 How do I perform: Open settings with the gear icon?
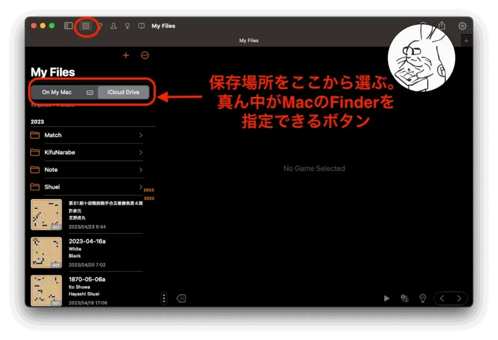point(462,26)
